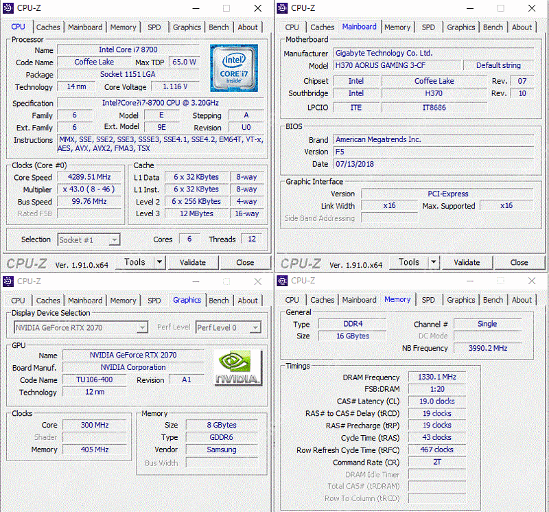Click '8 GBytes' GPU memory size value
This screenshot has width=549, height=512.
222,425
